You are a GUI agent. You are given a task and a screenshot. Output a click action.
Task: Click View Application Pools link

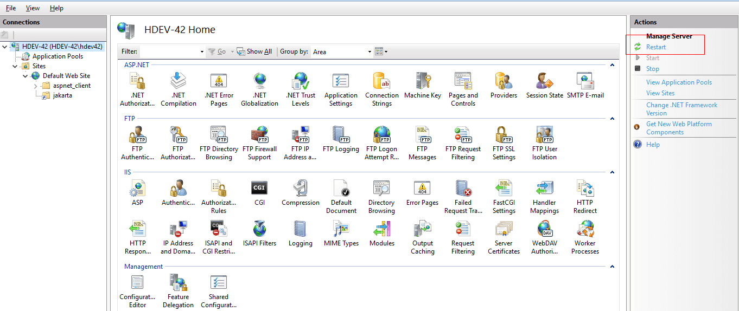pos(679,82)
